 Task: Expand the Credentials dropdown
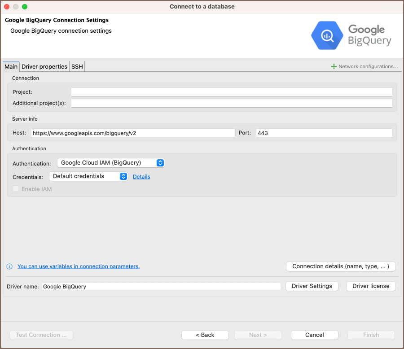(88, 176)
